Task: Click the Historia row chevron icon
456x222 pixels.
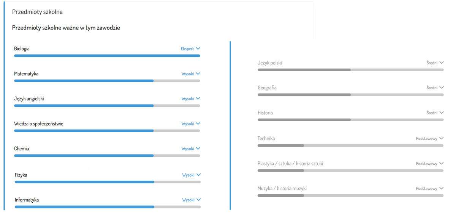Action: (x=441, y=113)
